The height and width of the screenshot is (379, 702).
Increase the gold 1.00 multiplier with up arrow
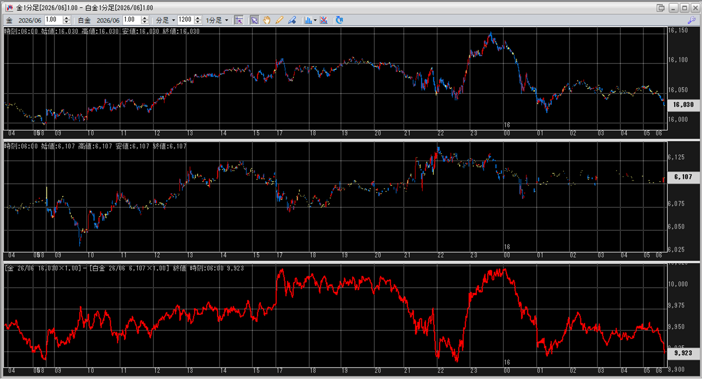point(66,18)
